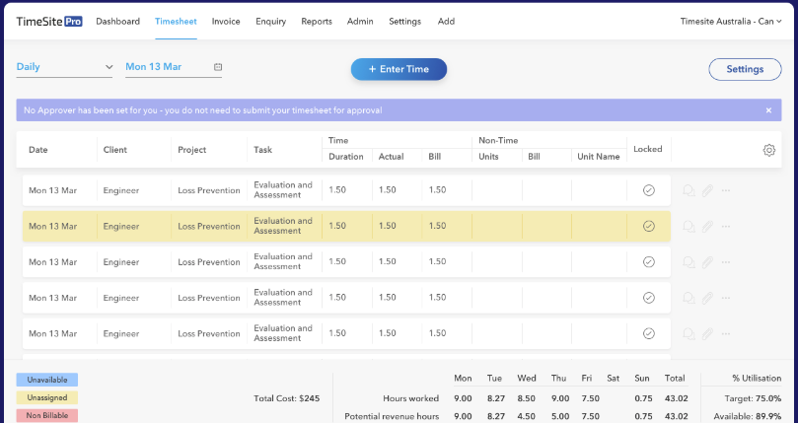Open the table column settings gear

pos(769,150)
